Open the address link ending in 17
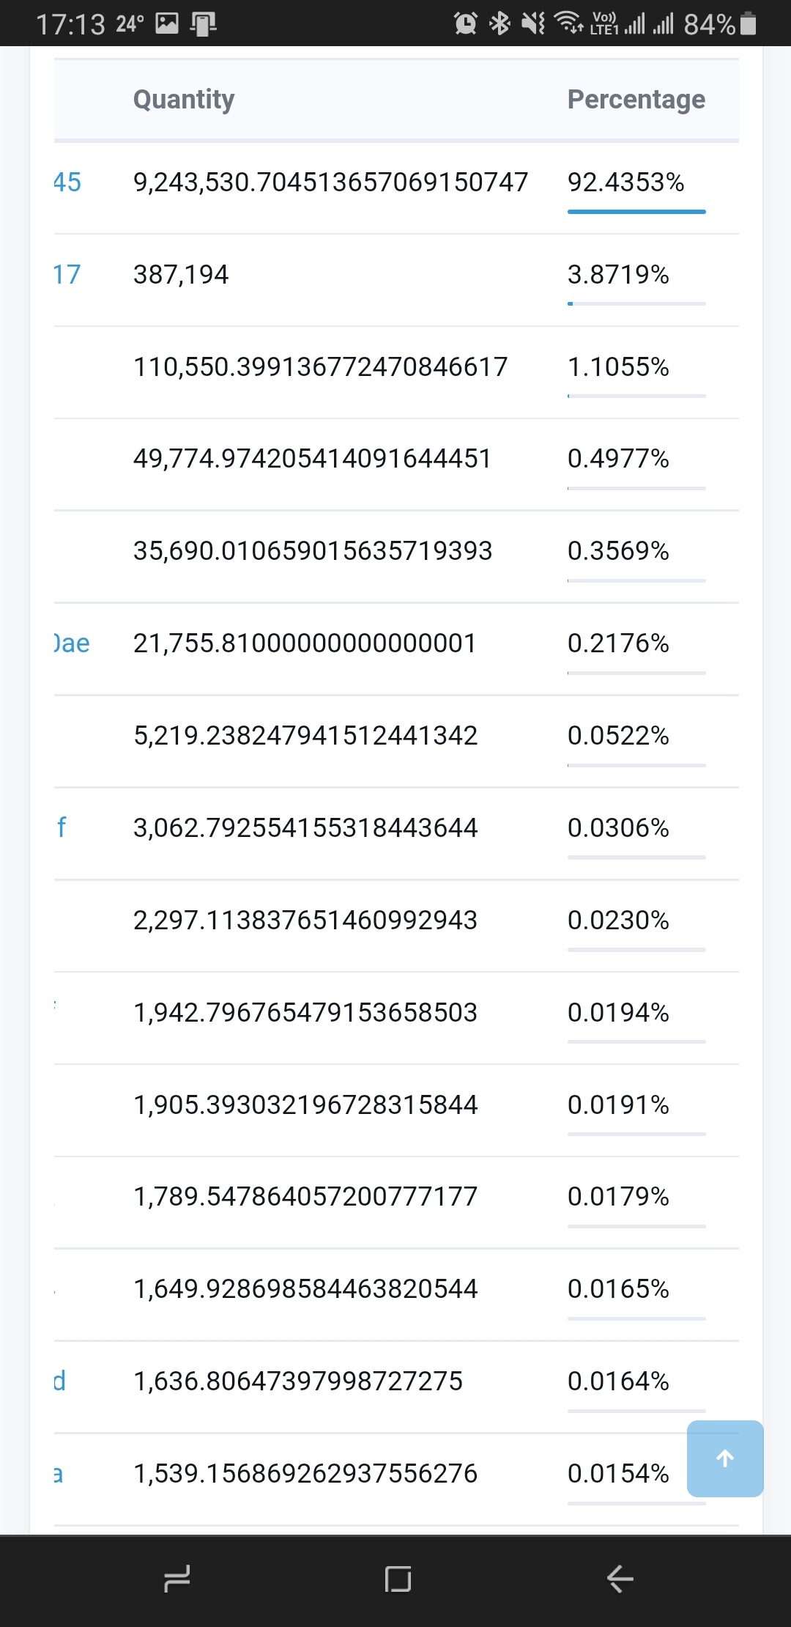 (x=67, y=274)
